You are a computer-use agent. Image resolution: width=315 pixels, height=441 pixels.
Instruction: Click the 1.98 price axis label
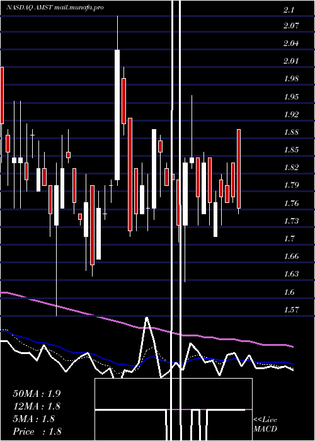(291, 79)
